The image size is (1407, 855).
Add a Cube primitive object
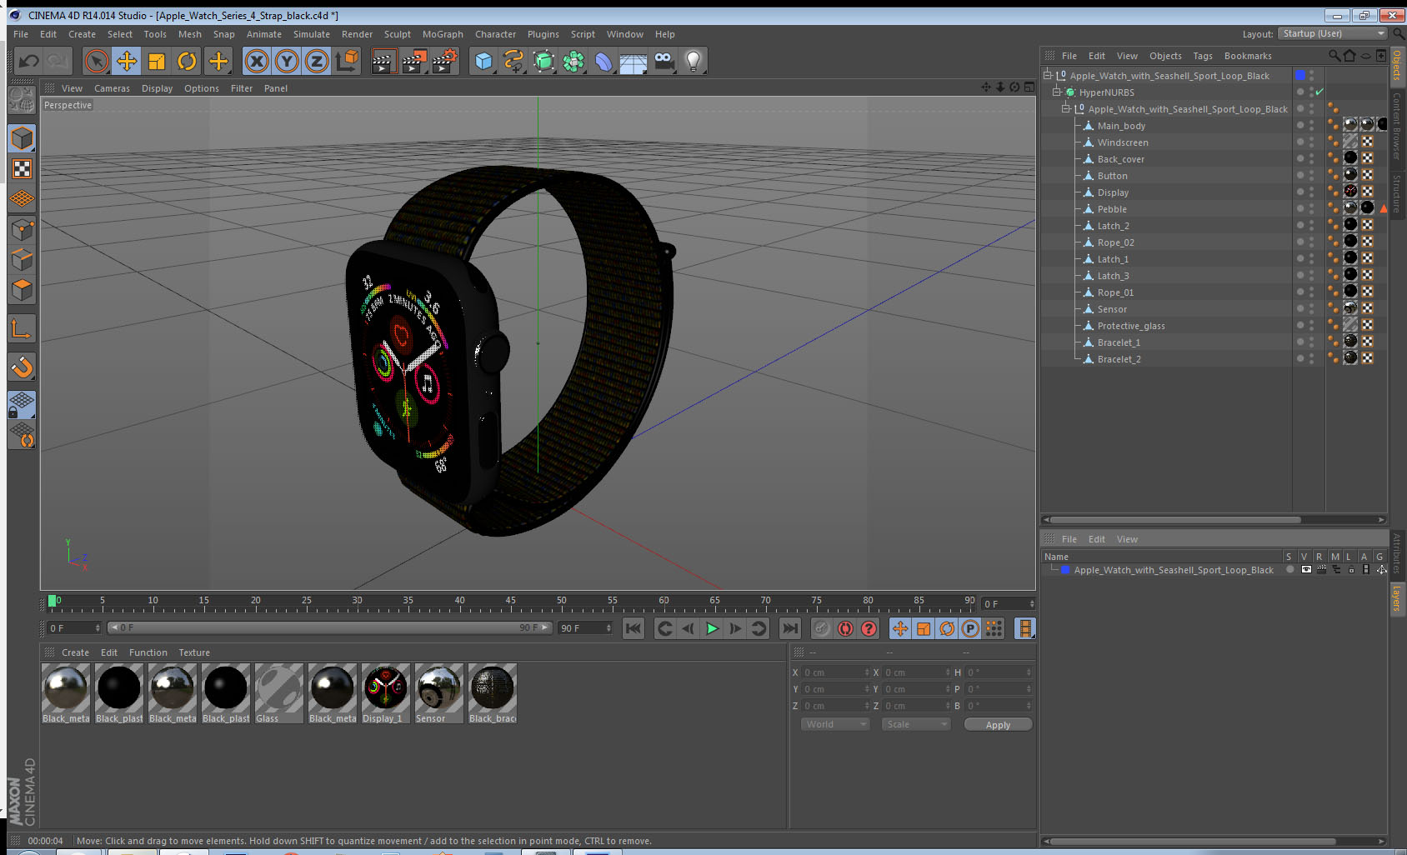(x=483, y=61)
